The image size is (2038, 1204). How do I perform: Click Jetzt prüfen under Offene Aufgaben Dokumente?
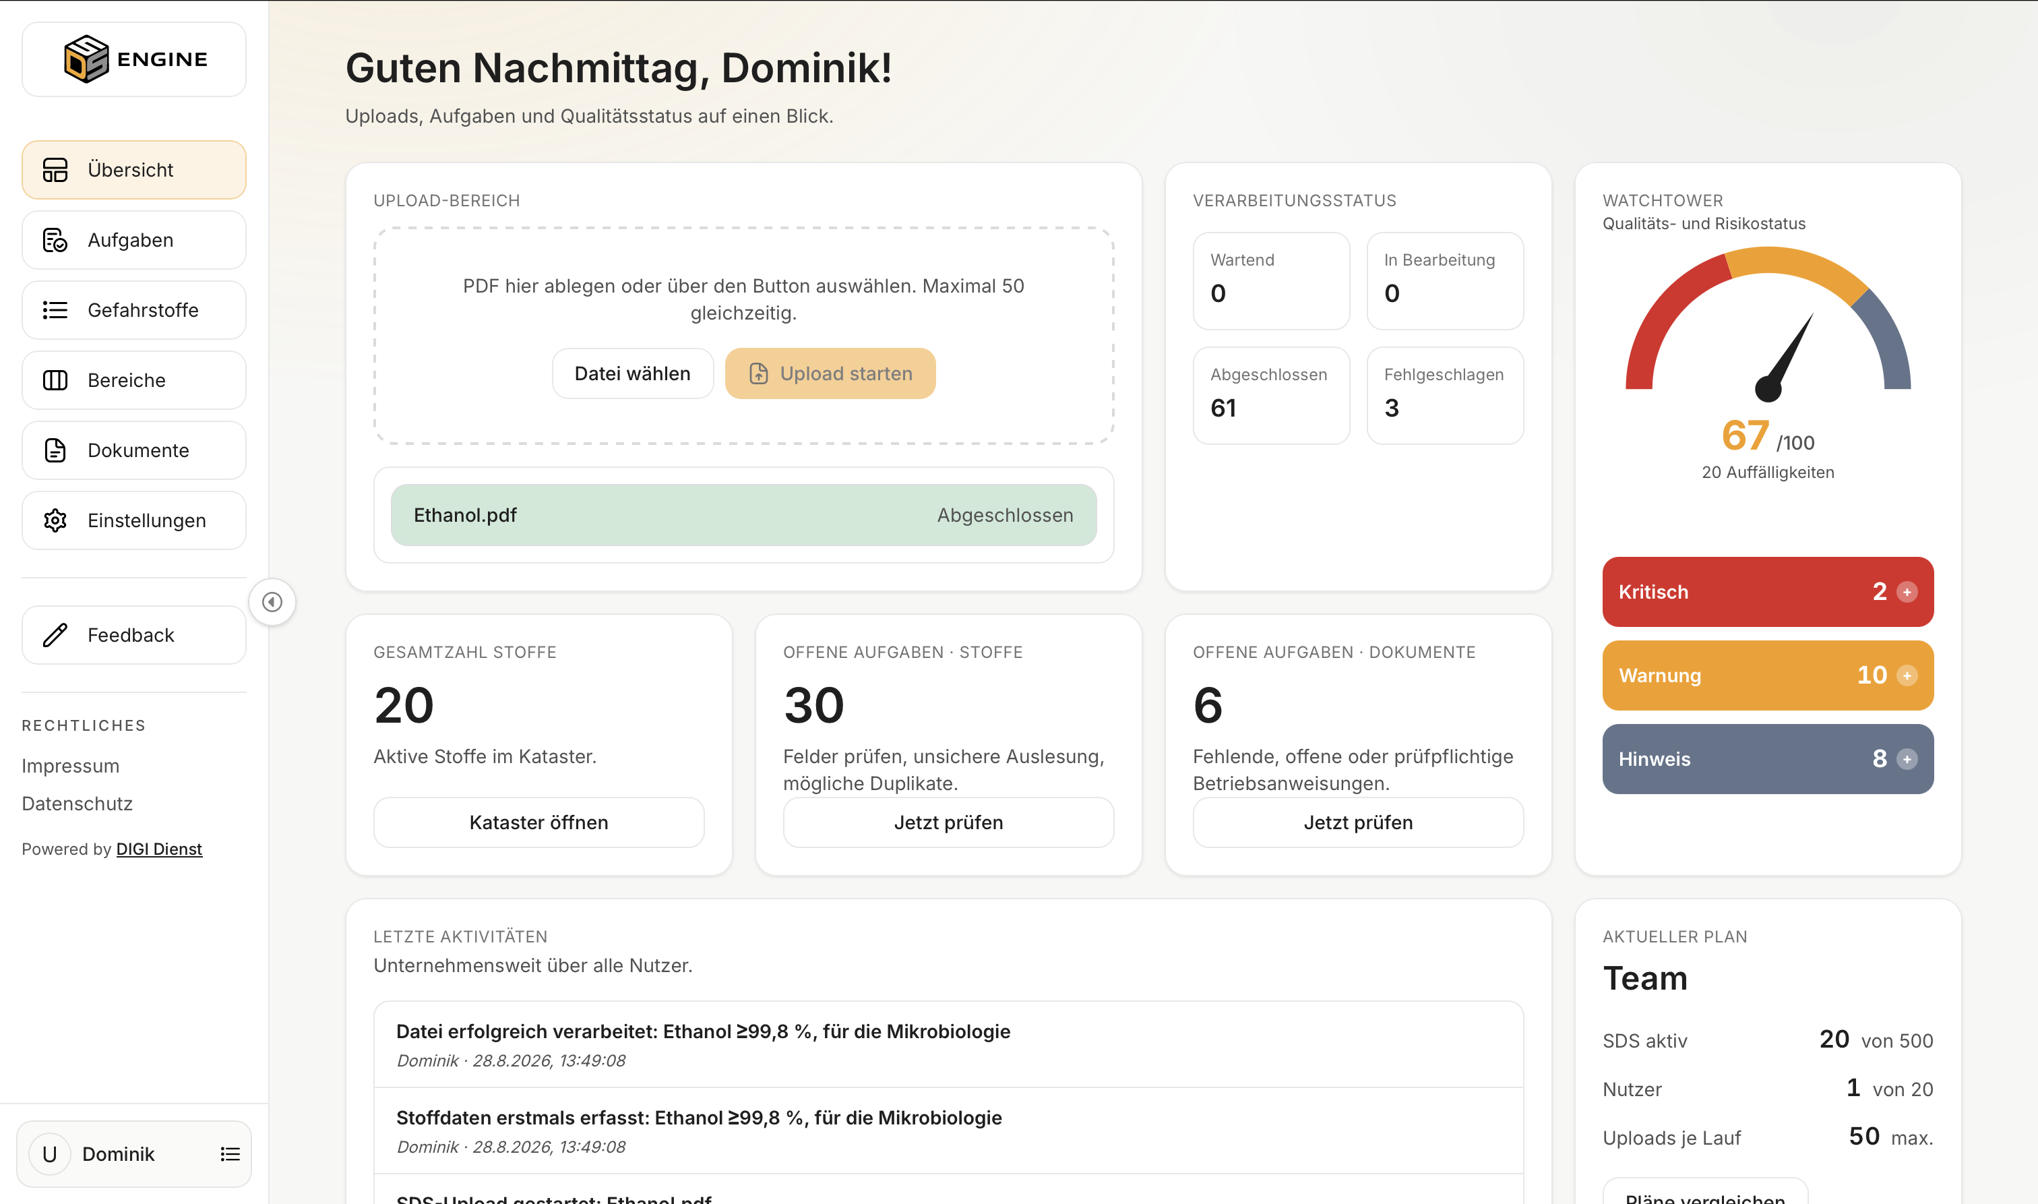tap(1359, 822)
